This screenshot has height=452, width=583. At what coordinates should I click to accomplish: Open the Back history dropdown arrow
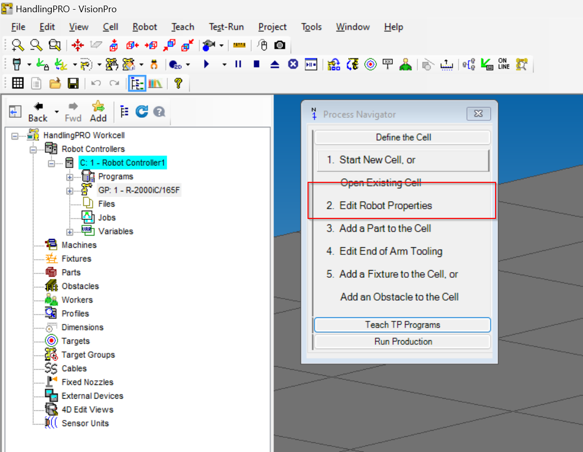tap(56, 112)
